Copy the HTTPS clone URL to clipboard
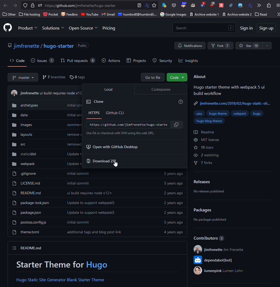The image size is (280, 287). pos(176,125)
